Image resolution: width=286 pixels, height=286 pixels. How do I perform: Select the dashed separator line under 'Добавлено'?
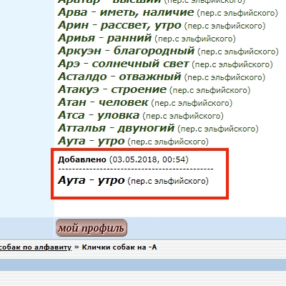136,169
